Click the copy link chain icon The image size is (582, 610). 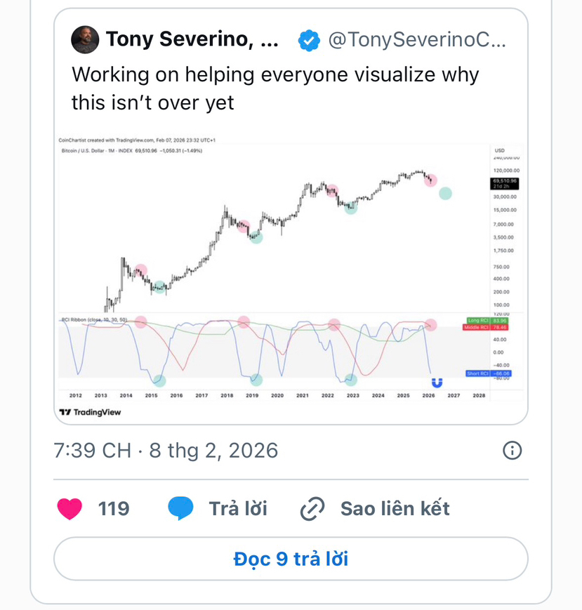pyautogui.click(x=311, y=509)
